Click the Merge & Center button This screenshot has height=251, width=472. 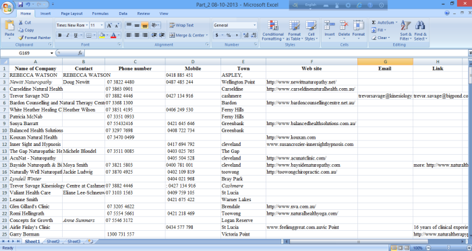pyautogui.click(x=188, y=35)
